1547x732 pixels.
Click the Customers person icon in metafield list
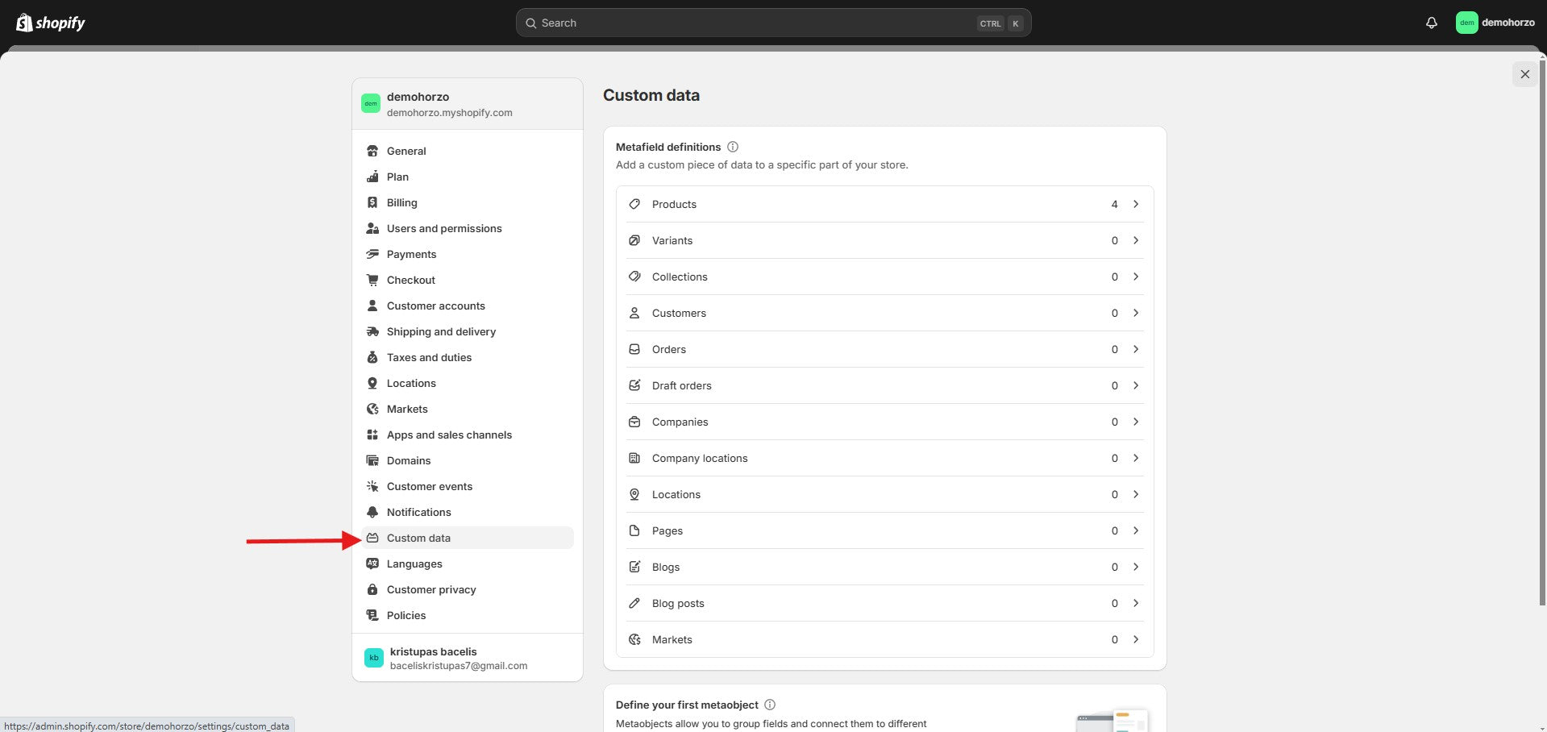tap(634, 313)
